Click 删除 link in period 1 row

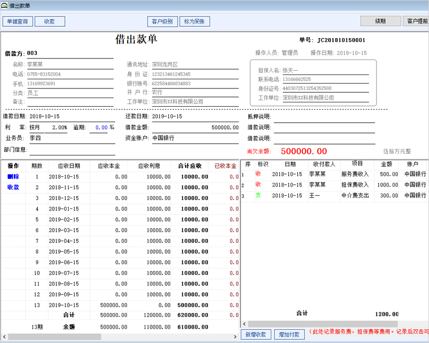tap(13, 177)
